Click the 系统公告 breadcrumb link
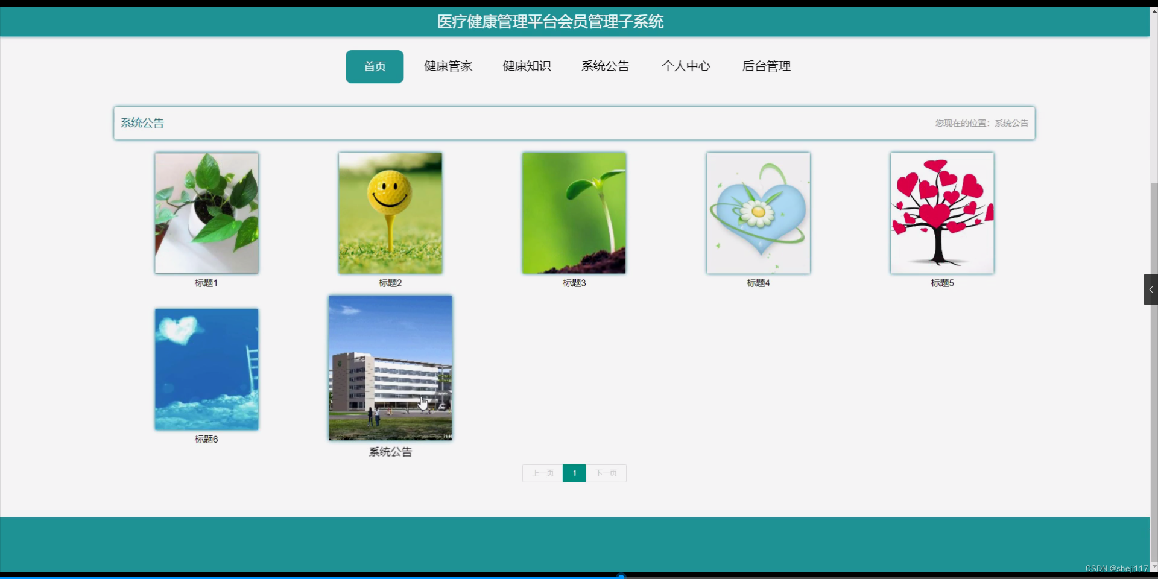This screenshot has height=579, width=1158. click(1012, 123)
